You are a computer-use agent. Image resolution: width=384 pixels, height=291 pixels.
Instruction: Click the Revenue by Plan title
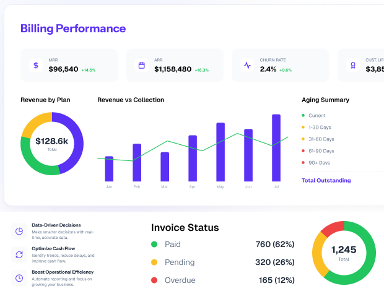pos(45,100)
